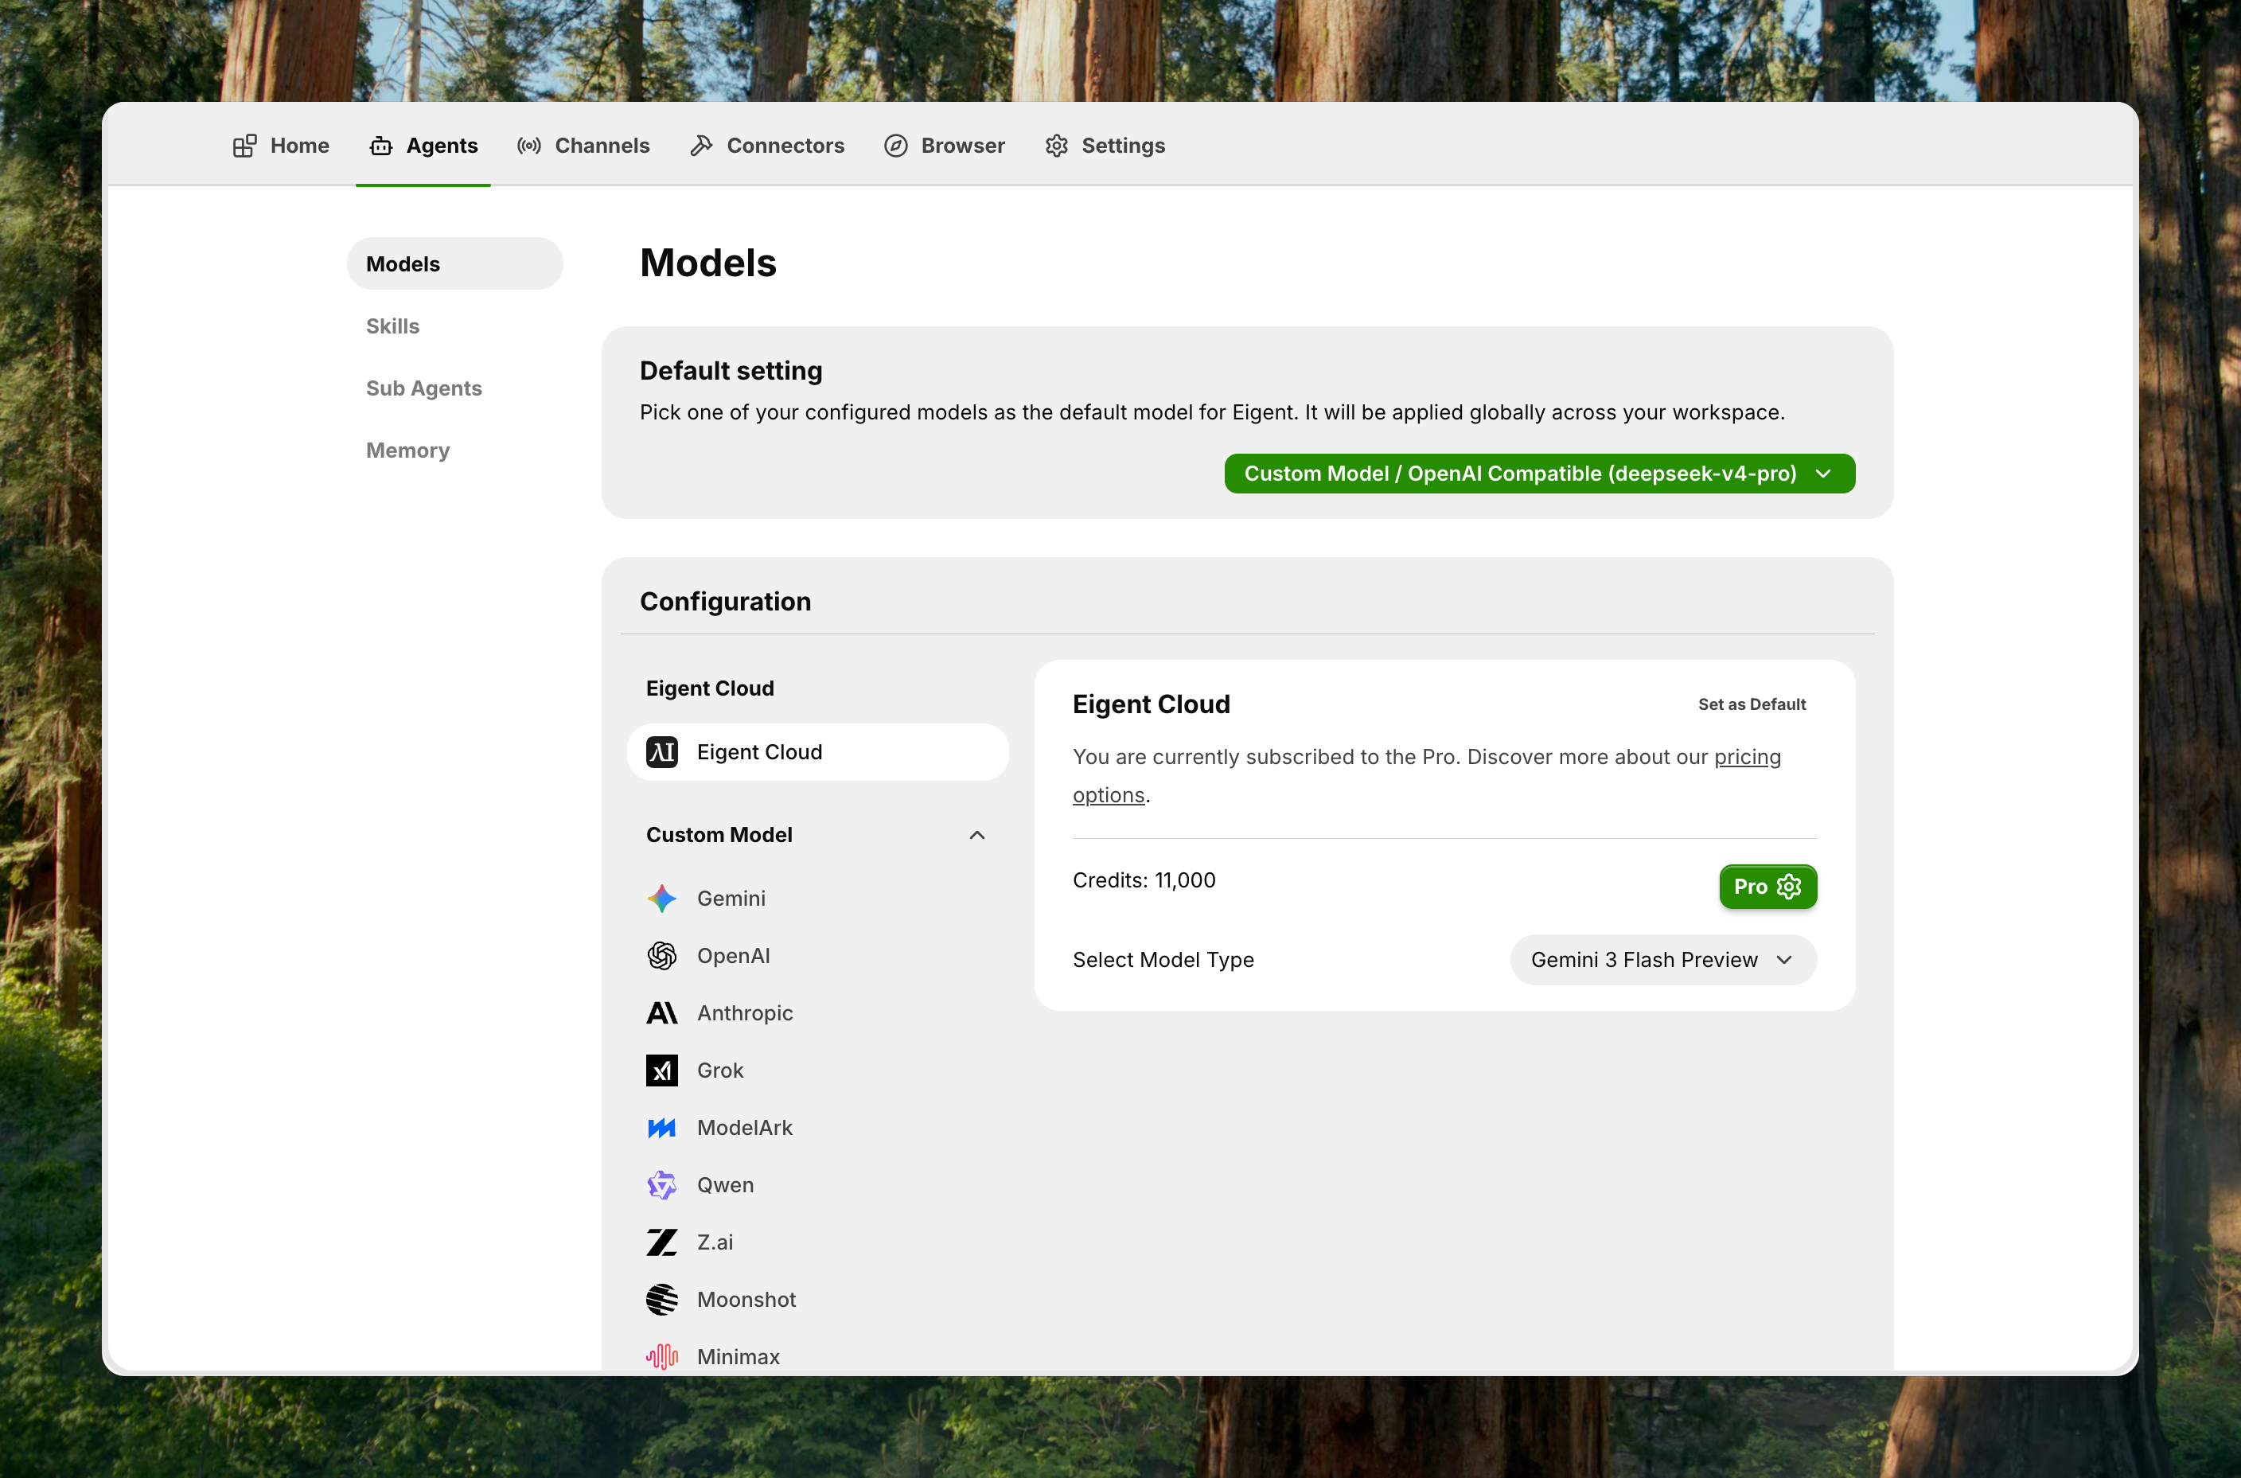The width and height of the screenshot is (2241, 1478).
Task: Click the Connectors wrench icon
Action: pos(701,146)
